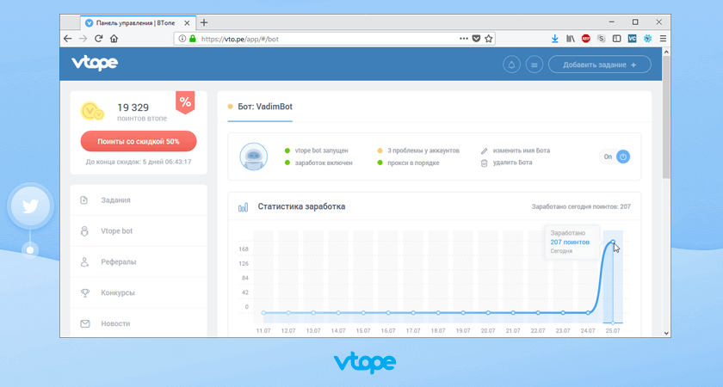Click the 25.07 data point on chart

pyautogui.click(x=613, y=242)
